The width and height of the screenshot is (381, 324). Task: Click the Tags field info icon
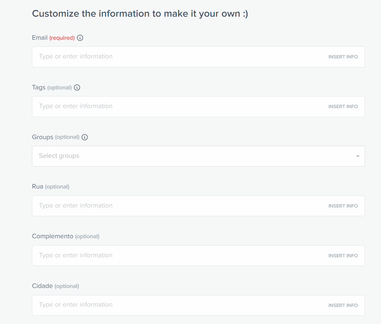tap(77, 88)
